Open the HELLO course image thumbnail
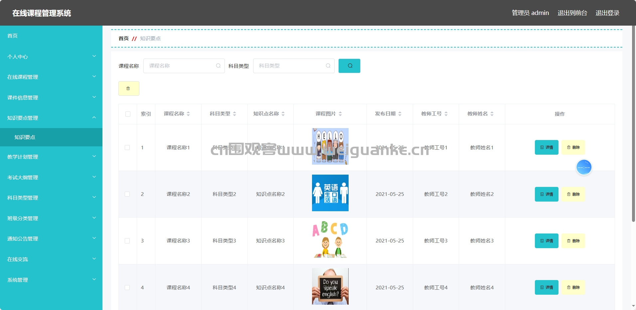Image resolution: width=636 pixels, height=310 pixels. 330,146
